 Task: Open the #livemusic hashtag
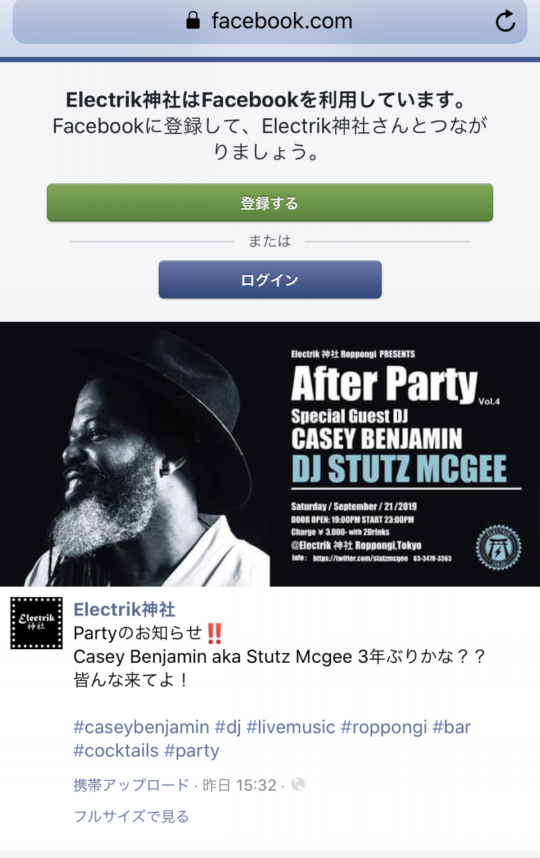click(x=291, y=727)
